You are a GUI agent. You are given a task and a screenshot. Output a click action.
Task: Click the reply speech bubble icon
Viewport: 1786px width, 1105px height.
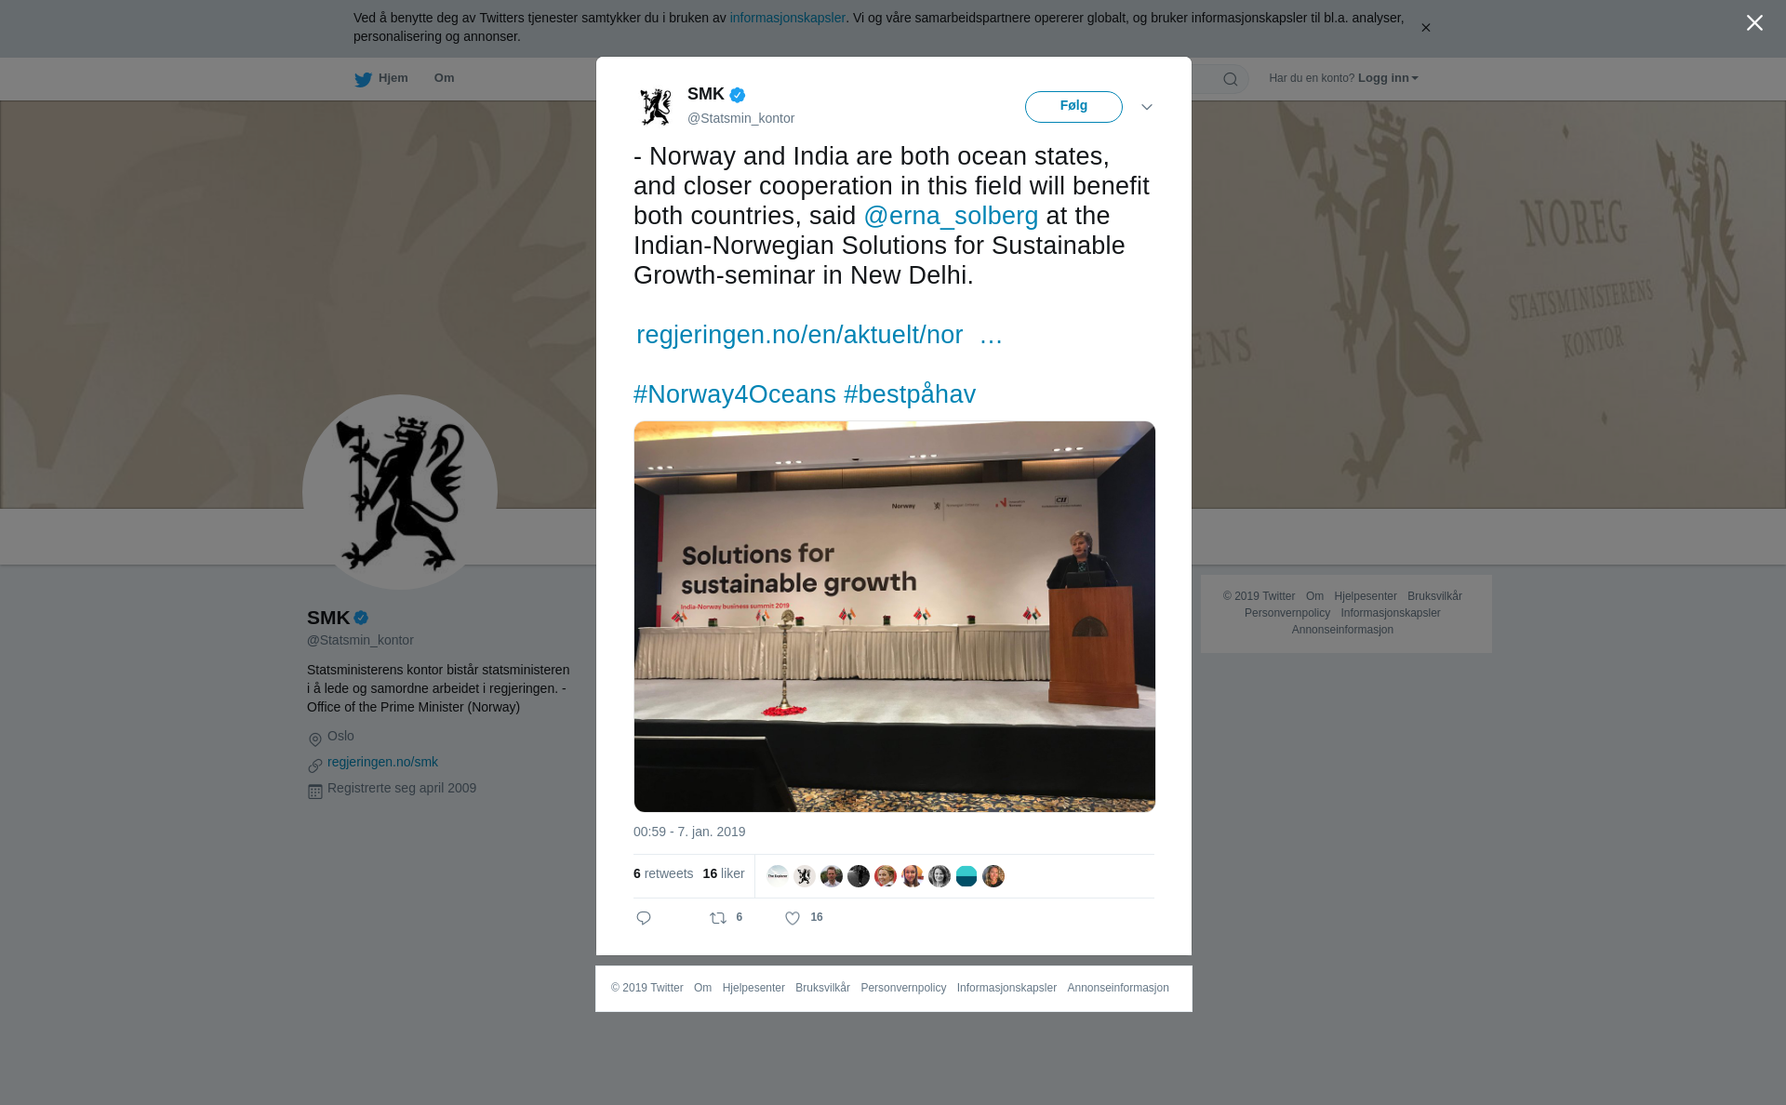tap(644, 918)
